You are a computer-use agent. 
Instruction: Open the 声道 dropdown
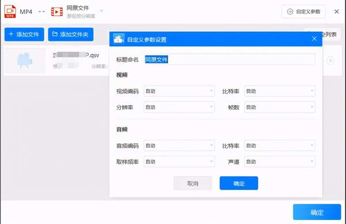280,162
